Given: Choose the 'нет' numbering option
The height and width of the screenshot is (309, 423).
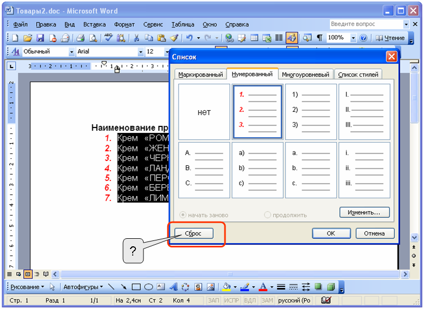Looking at the screenshot, I should click(204, 112).
